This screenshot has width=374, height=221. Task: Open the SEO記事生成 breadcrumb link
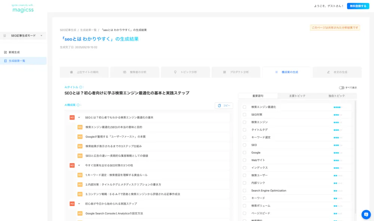point(68,30)
